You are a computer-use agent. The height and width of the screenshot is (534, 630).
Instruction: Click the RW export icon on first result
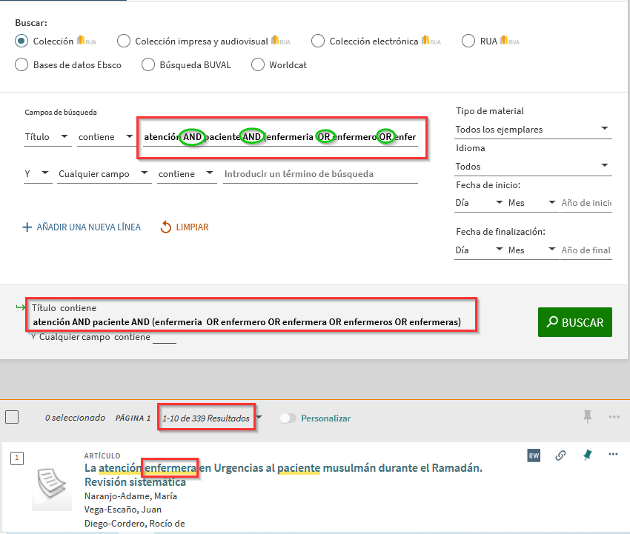534,455
